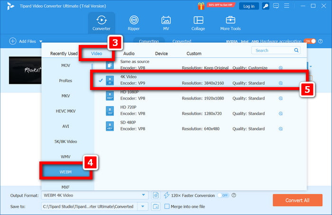Open settings gear for HD 720P profile
The height and width of the screenshot is (215, 332).
[281, 114]
